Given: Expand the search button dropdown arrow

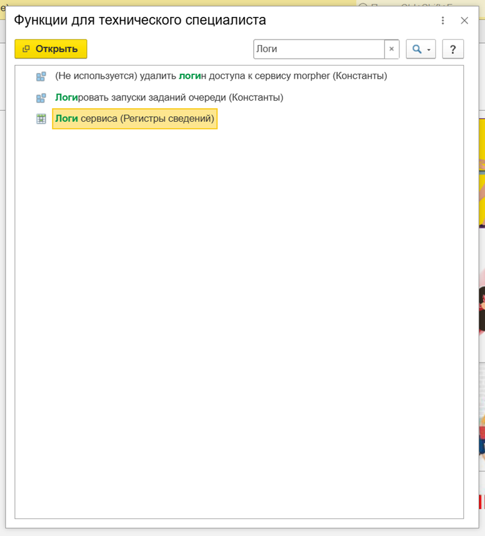Looking at the screenshot, I should coord(429,49).
